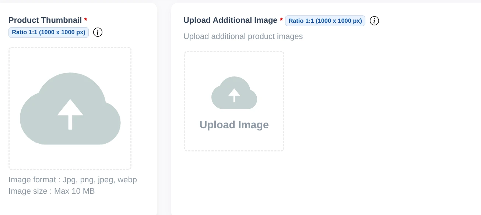Click the white arrow inside the small cloud
Image resolution: width=481 pixels, height=215 pixels.
(x=234, y=95)
